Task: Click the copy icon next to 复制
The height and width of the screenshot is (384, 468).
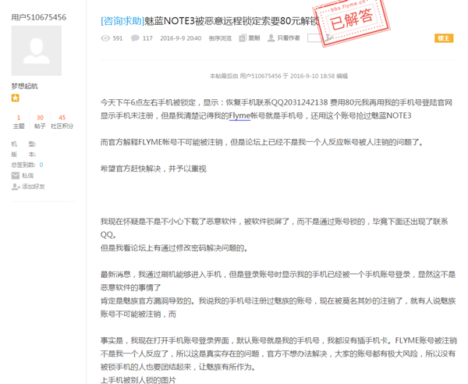Action: [x=243, y=38]
